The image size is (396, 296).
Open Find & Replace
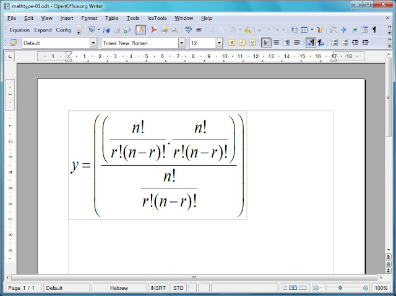(x=333, y=30)
